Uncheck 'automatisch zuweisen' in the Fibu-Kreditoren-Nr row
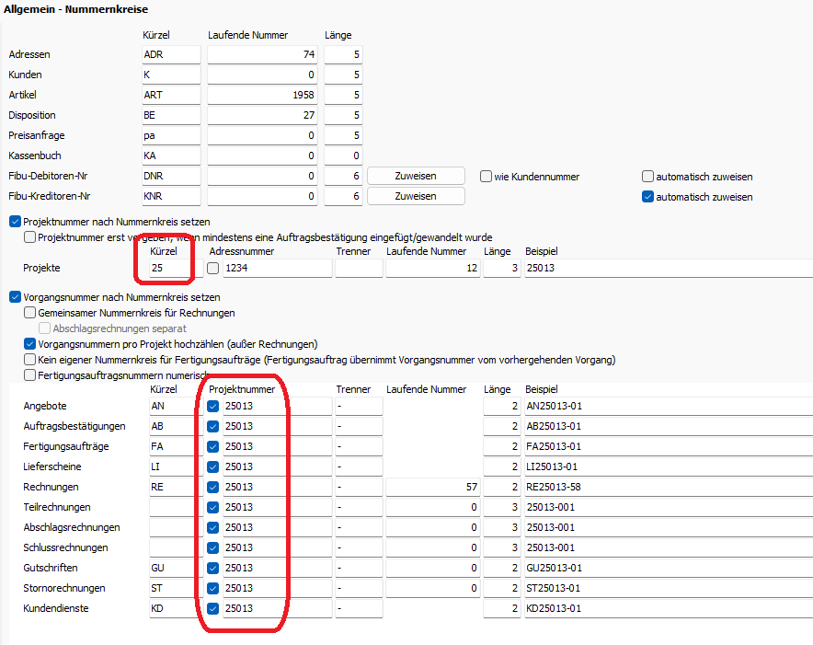813x645 pixels. [647, 197]
